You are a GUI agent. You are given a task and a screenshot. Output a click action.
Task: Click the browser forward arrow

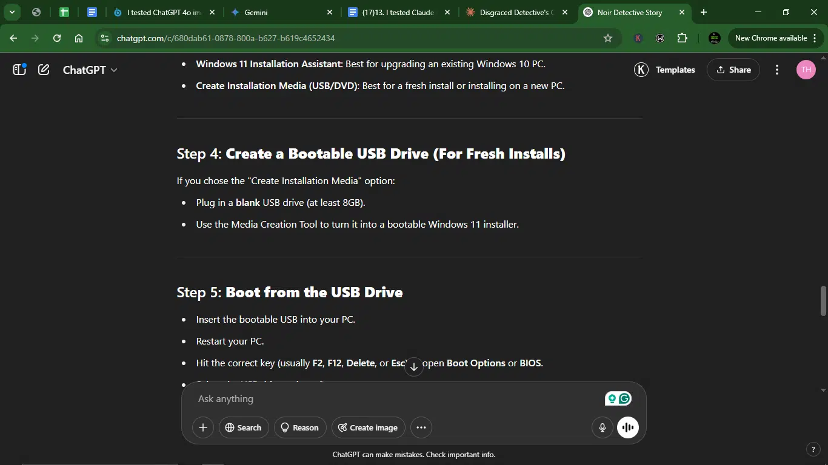pyautogui.click(x=35, y=38)
